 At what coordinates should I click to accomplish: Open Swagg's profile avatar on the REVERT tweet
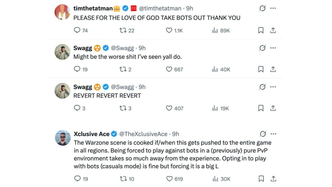(62, 91)
